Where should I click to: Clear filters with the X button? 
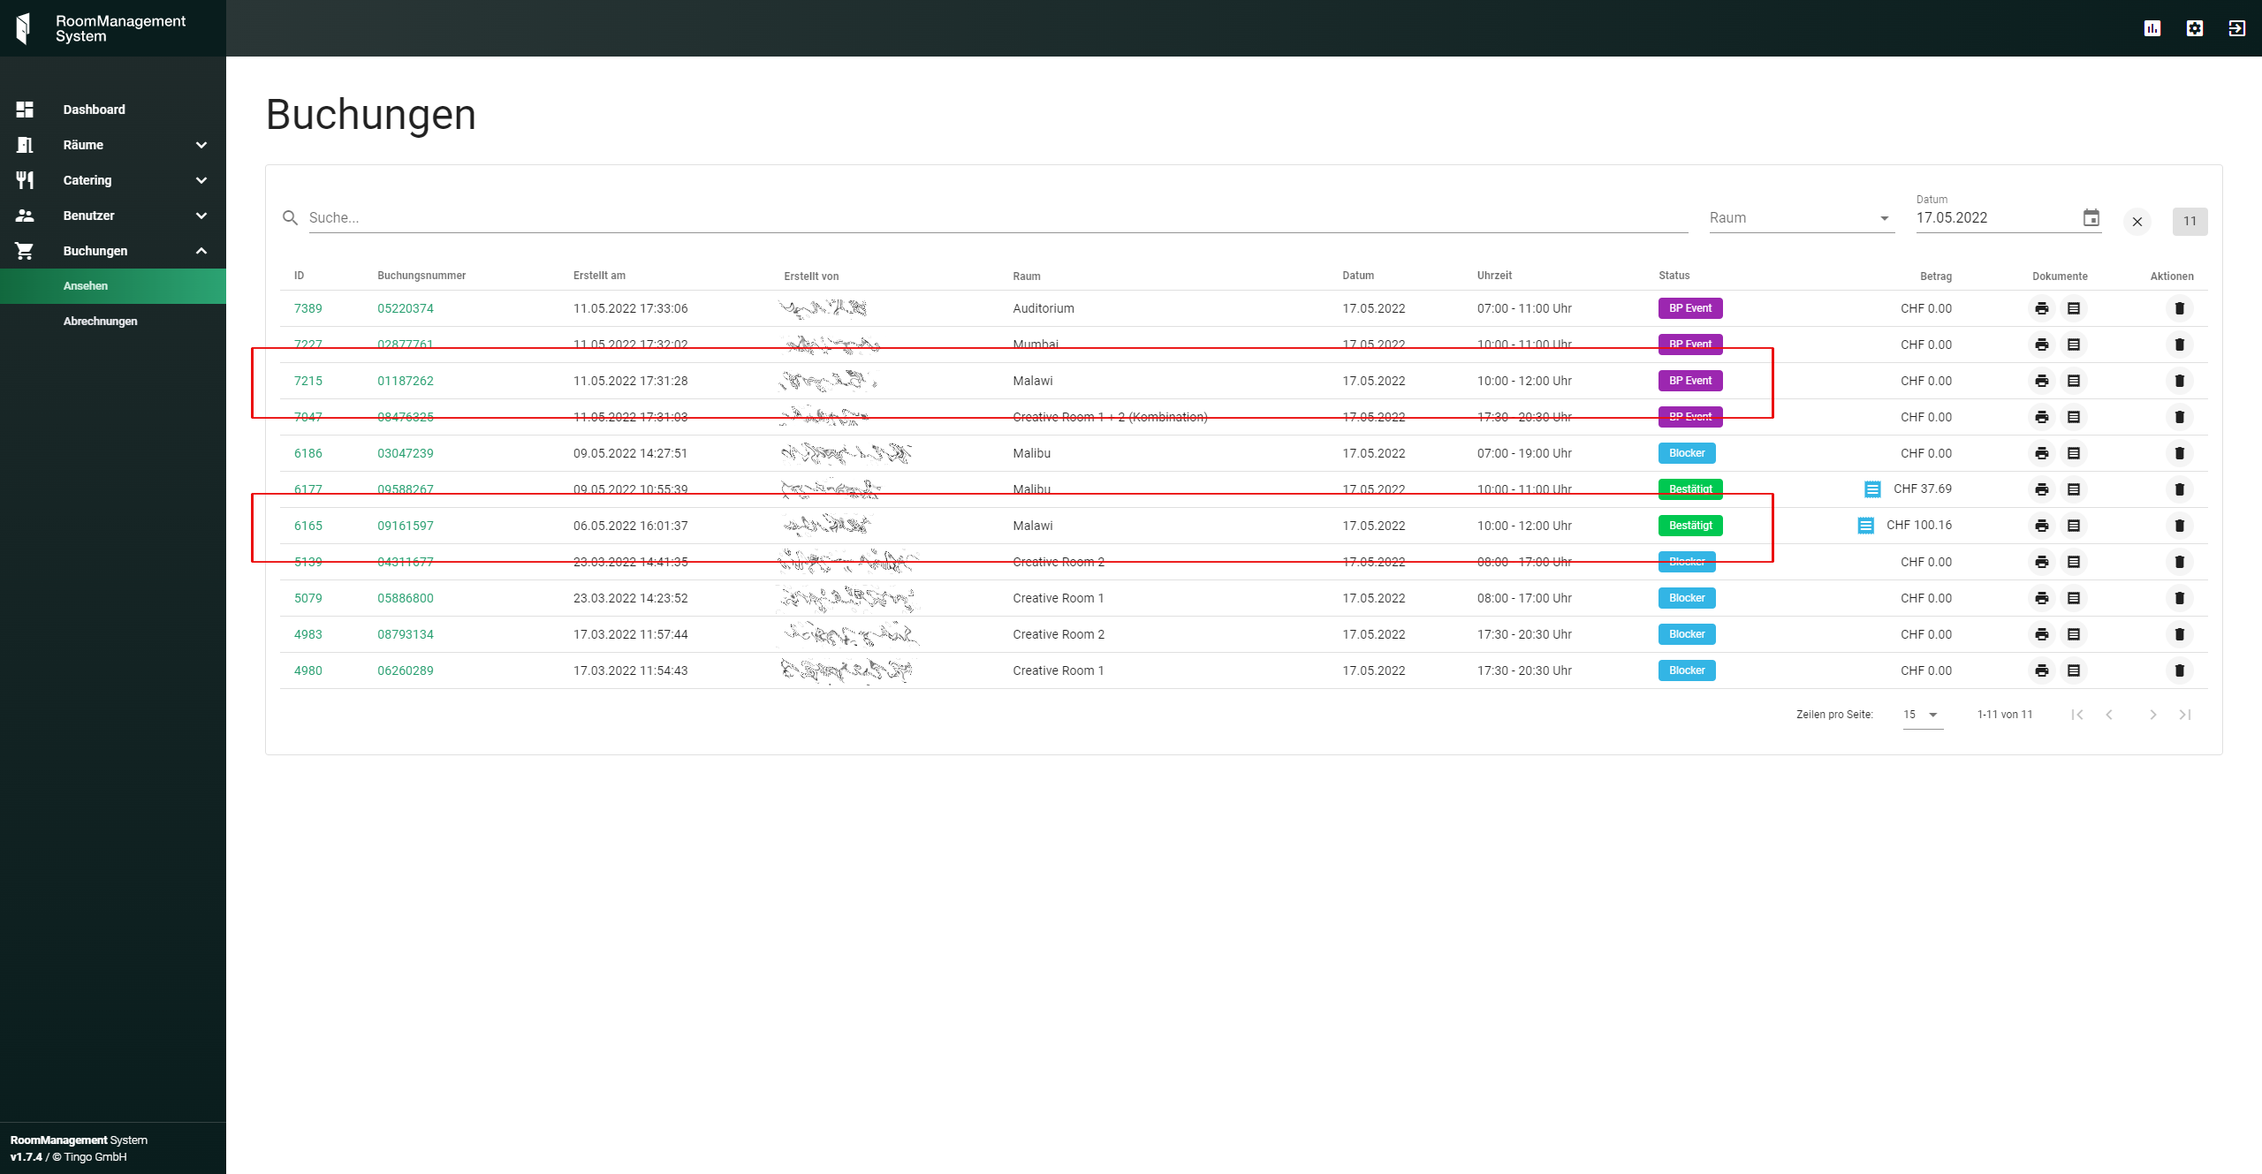tap(2137, 222)
